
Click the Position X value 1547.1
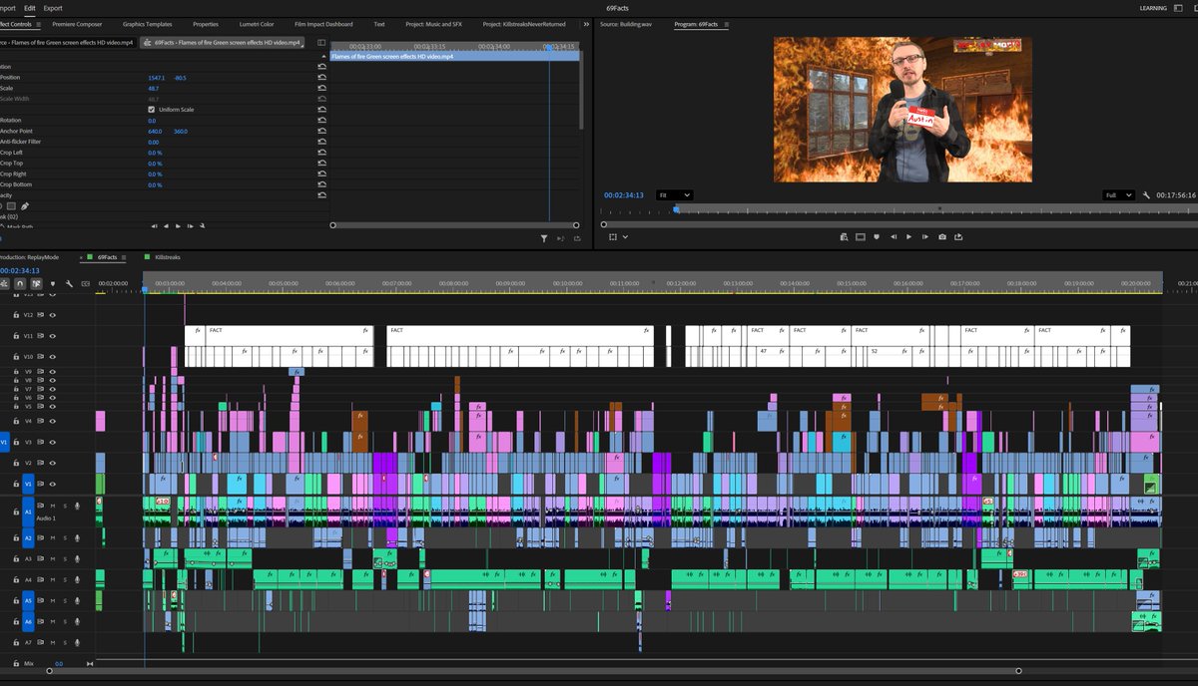(x=156, y=78)
